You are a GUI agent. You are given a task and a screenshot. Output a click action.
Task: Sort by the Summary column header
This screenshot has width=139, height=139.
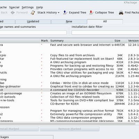(x=82, y=41)
